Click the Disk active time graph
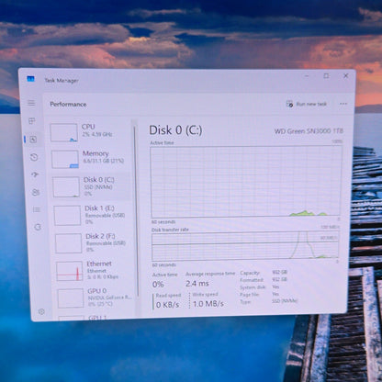382x382 pixels. (x=246, y=181)
